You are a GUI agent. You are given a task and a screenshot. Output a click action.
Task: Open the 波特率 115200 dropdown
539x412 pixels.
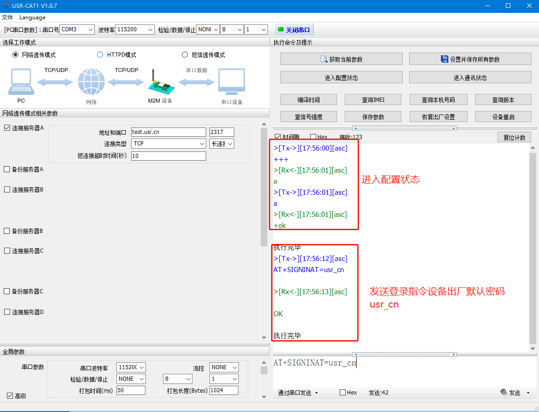point(134,29)
